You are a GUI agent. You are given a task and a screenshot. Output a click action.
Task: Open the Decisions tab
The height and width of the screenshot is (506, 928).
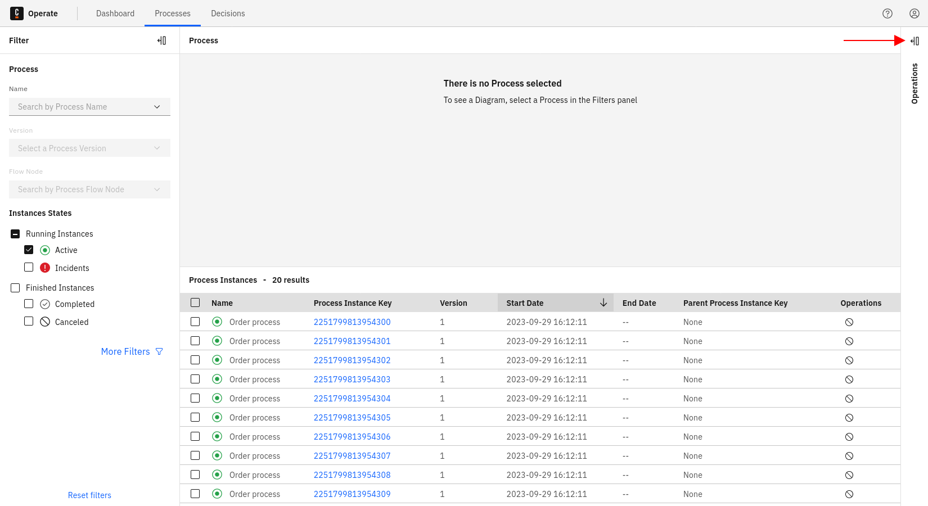pos(228,13)
